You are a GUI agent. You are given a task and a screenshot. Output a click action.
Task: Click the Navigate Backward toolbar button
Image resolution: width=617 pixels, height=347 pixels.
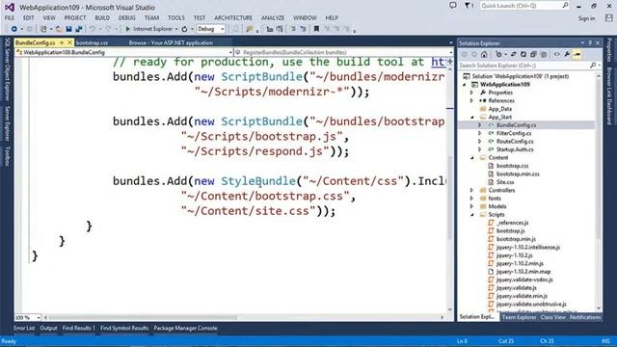(13, 29)
